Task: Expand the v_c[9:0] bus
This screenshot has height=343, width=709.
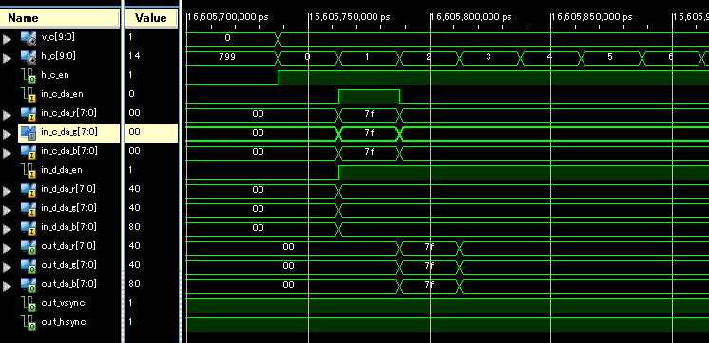Action: point(7,39)
